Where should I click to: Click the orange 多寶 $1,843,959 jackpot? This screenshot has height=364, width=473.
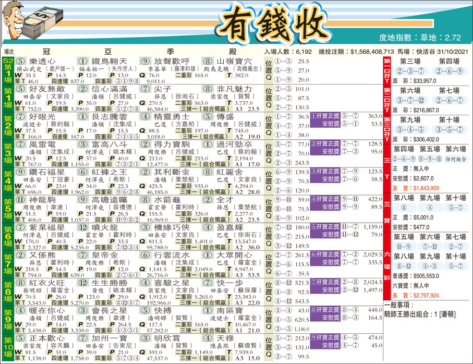(x=416, y=188)
